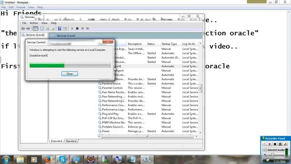
Task: Open the File menu in Services window
Action: coord(24,23)
